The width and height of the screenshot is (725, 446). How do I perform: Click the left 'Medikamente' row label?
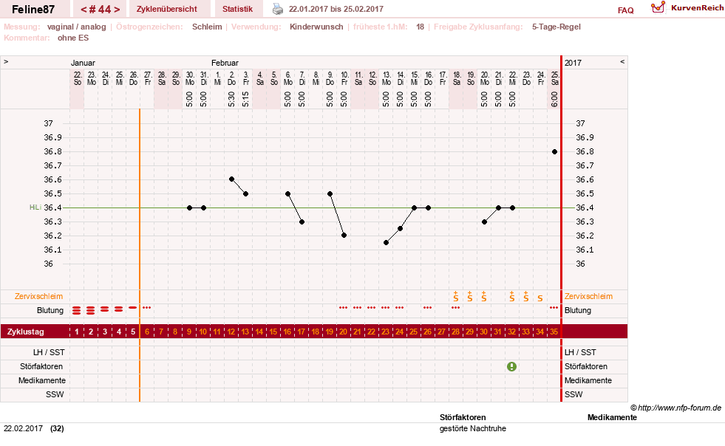pyautogui.click(x=42, y=380)
